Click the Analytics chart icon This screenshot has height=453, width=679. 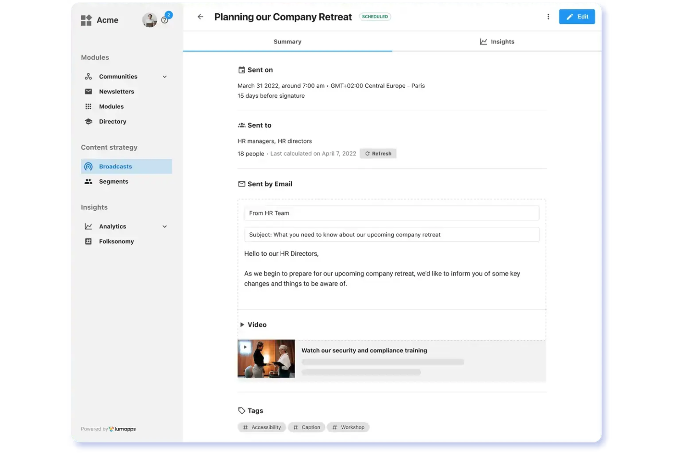(88, 227)
